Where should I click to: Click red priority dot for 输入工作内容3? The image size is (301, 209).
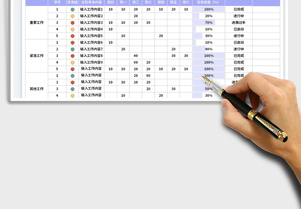(x=73, y=23)
